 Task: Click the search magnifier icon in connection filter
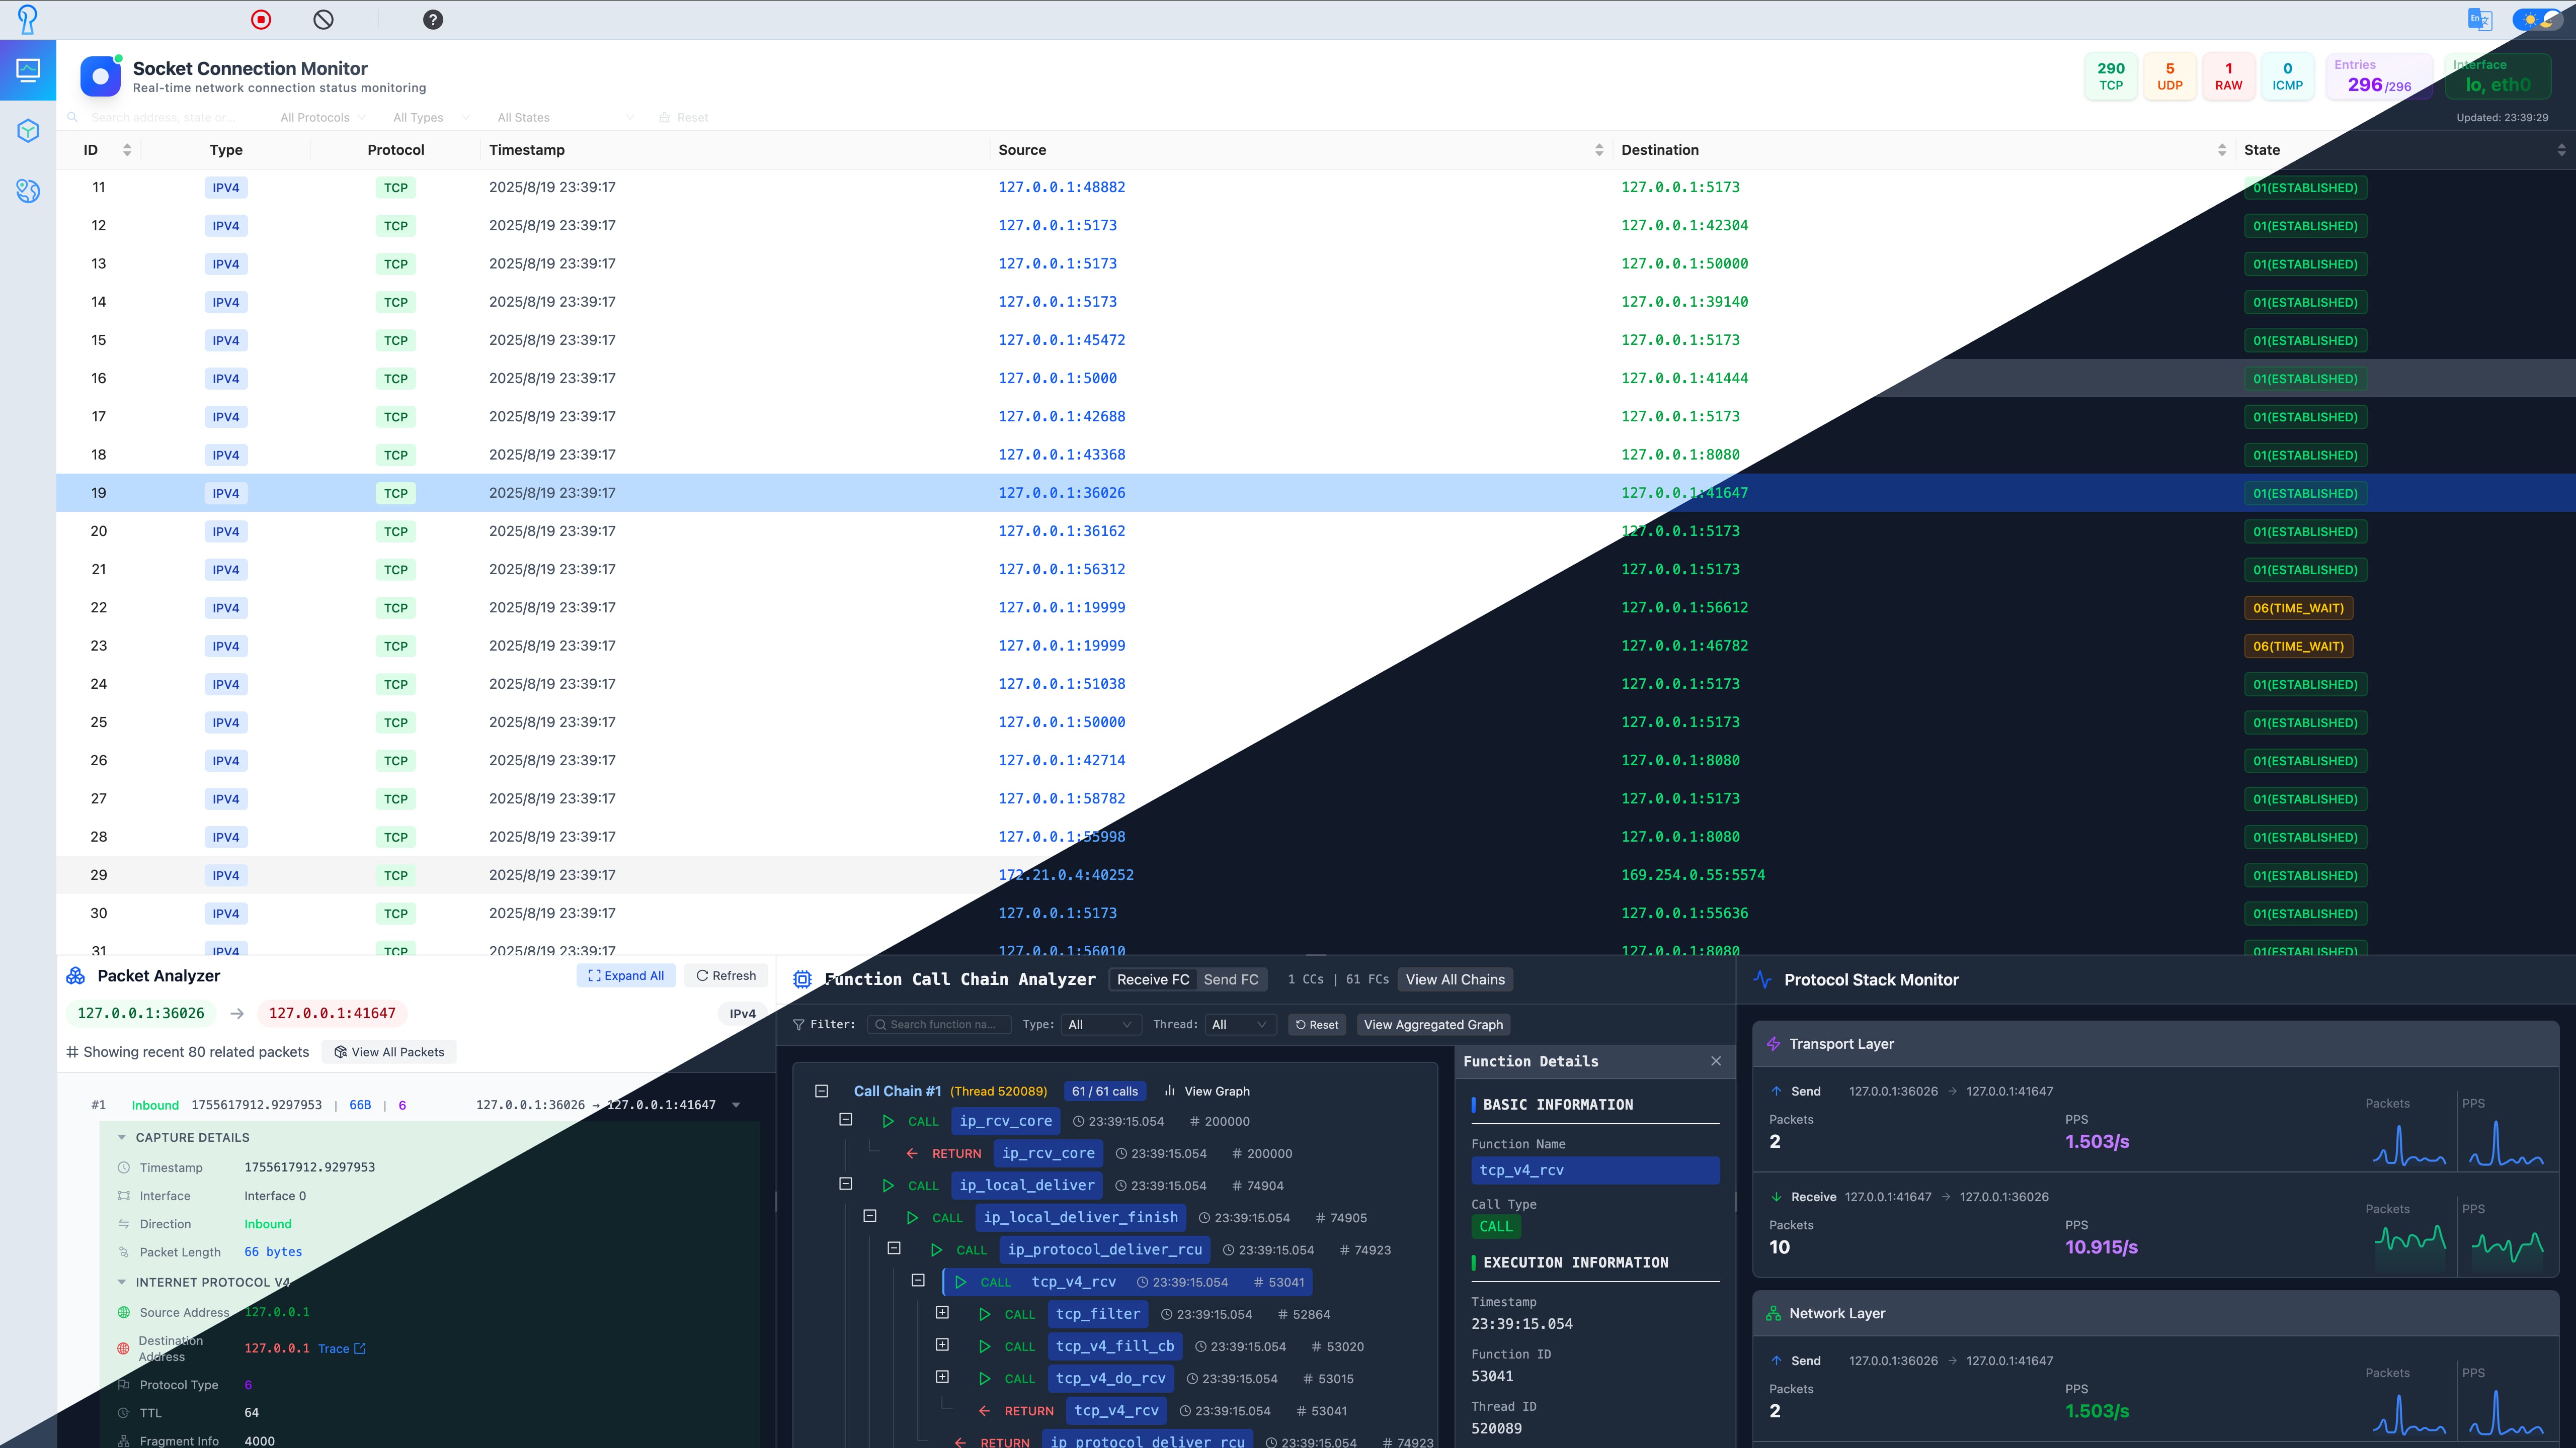[72, 117]
